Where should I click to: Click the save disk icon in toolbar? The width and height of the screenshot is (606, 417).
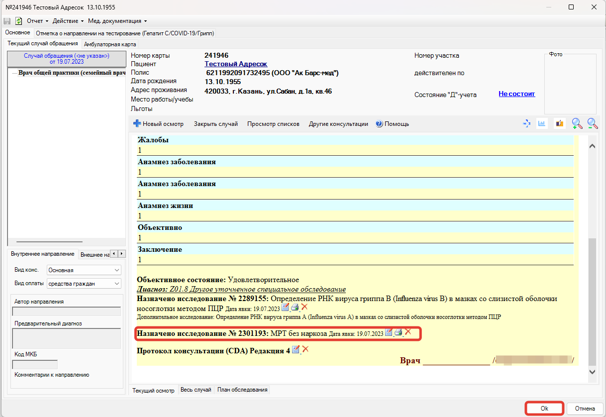point(7,21)
